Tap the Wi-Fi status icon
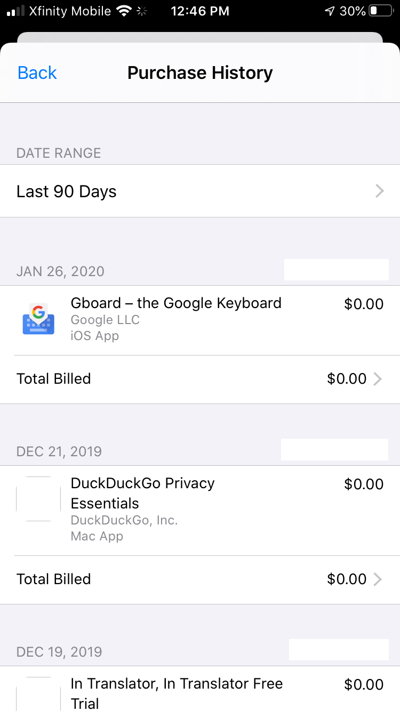 124,11
